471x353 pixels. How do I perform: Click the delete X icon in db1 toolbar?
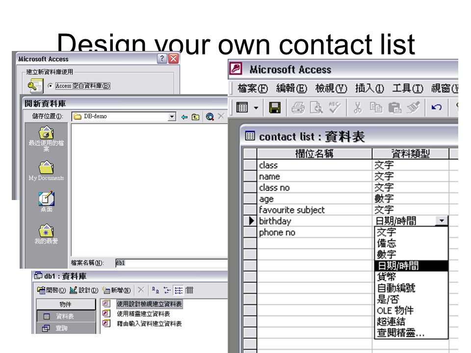point(141,290)
